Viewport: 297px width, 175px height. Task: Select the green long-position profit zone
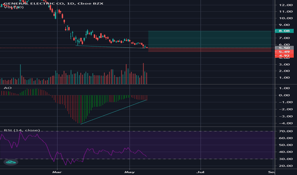[x=209, y=39]
